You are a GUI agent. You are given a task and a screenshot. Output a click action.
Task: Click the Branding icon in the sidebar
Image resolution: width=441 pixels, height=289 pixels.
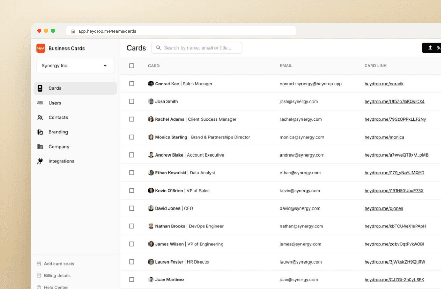pos(40,132)
